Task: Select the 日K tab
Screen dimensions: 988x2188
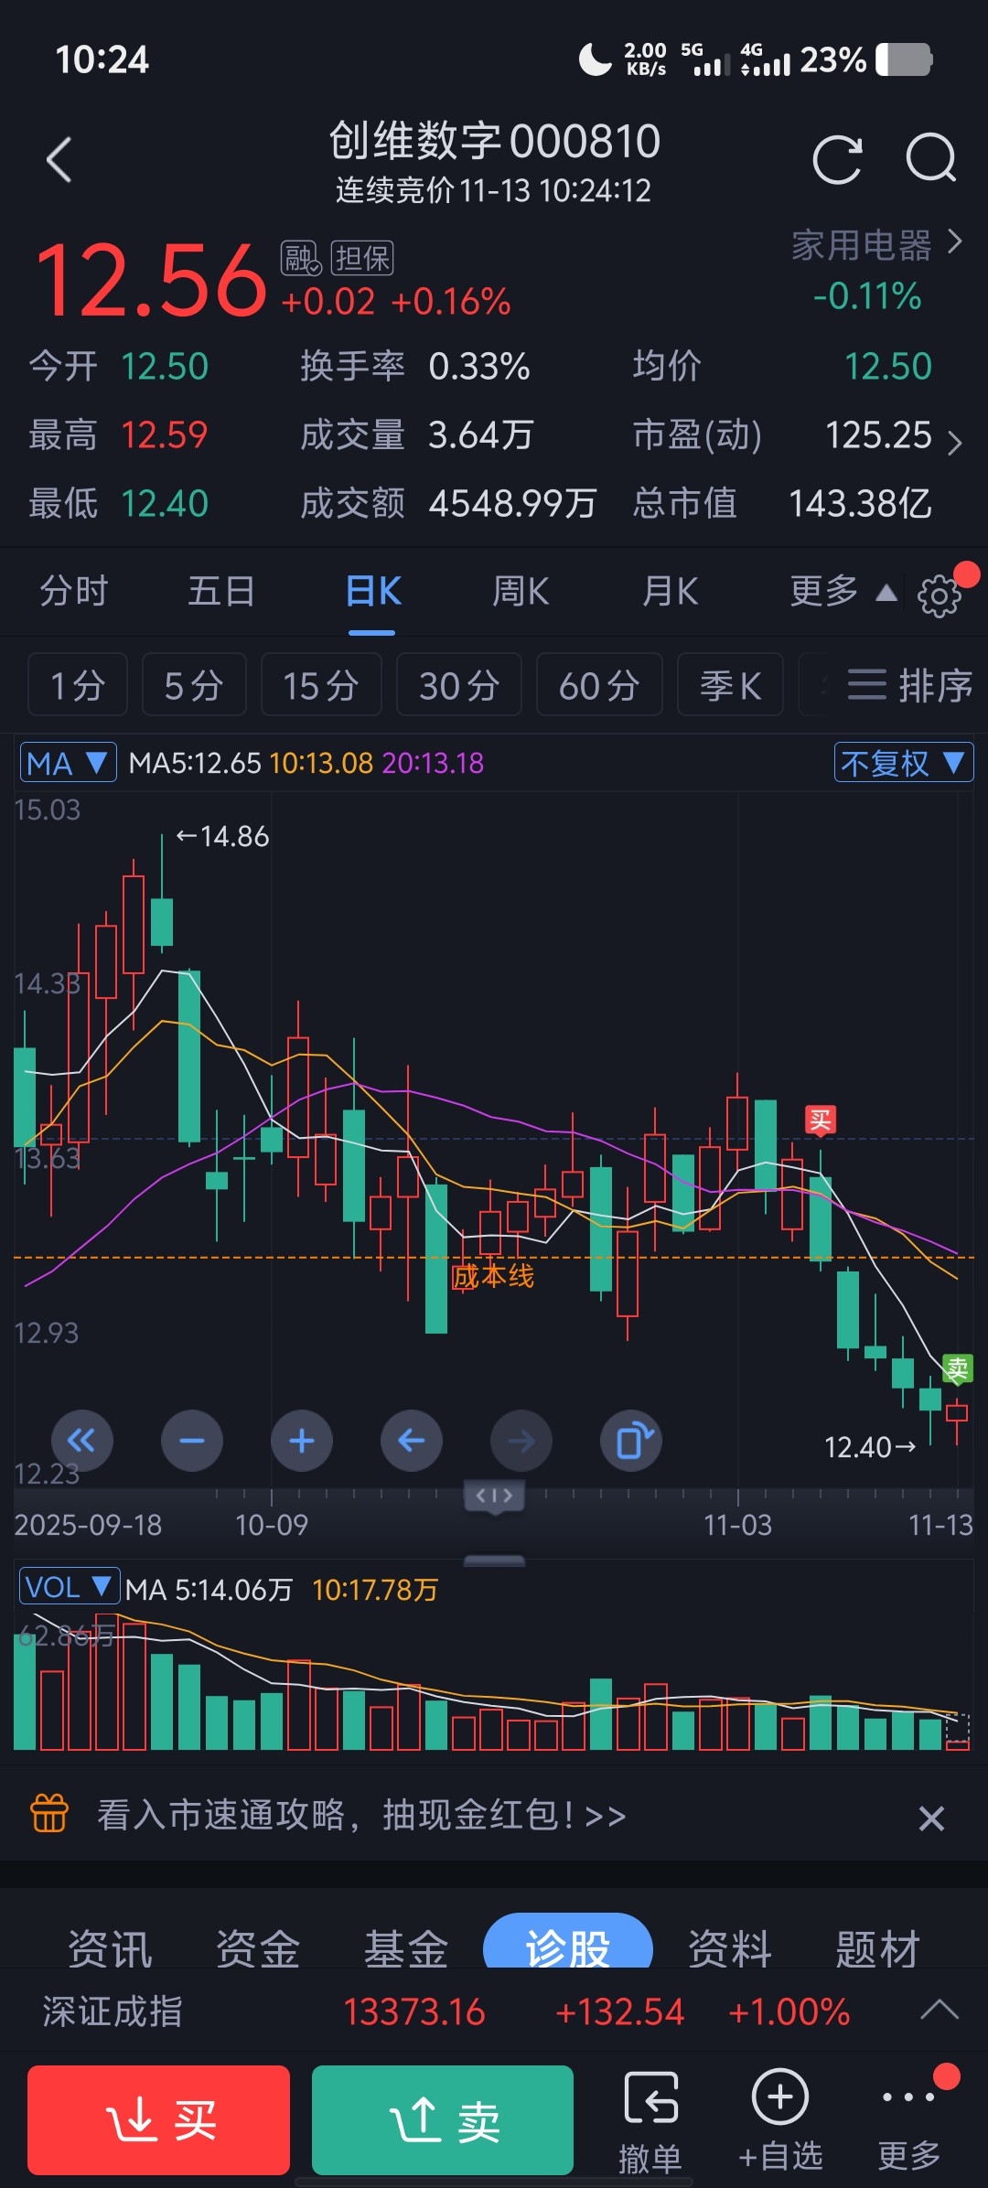Action: tap(373, 592)
